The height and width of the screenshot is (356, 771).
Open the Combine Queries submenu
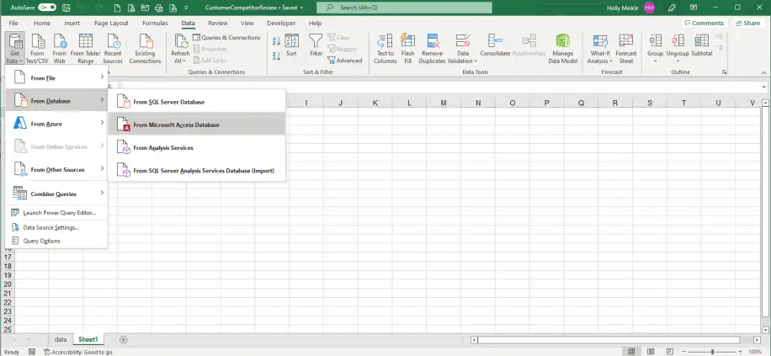coord(56,194)
